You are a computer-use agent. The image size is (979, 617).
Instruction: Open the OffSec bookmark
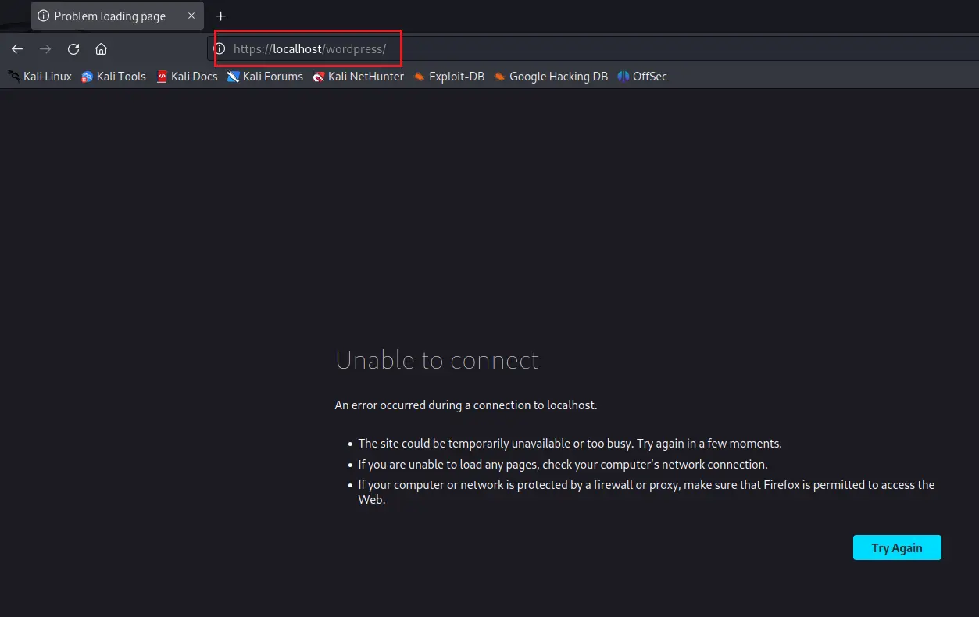coord(642,77)
